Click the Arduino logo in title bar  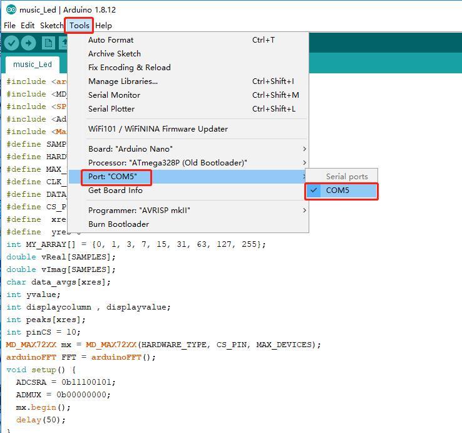[11, 10]
